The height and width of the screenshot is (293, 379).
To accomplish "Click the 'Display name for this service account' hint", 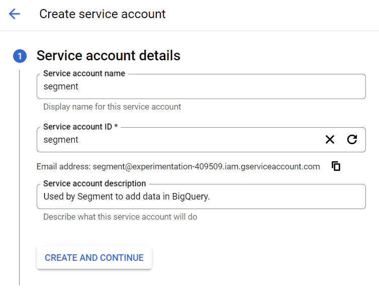I will pos(112,107).
